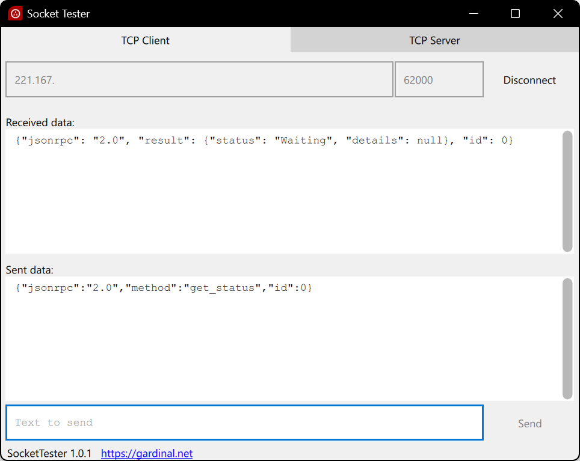Select the TCP Client tab
This screenshot has width=580, height=461.
pyautogui.click(x=146, y=41)
